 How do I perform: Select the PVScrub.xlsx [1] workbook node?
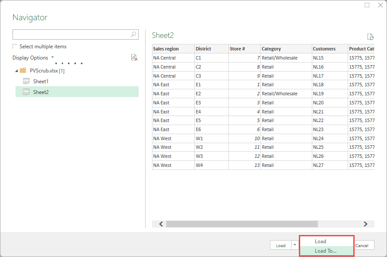[x=47, y=71]
